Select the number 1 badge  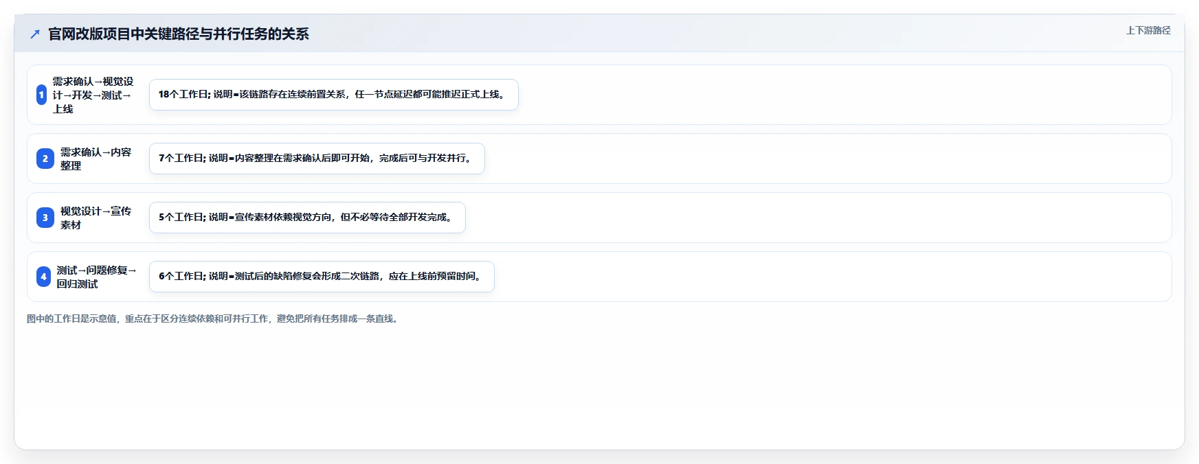(41, 95)
